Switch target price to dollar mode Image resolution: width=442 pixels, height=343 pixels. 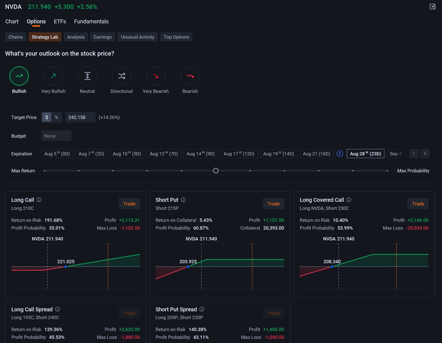(47, 117)
